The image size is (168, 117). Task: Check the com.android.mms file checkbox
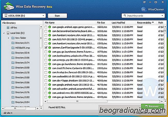46,93
